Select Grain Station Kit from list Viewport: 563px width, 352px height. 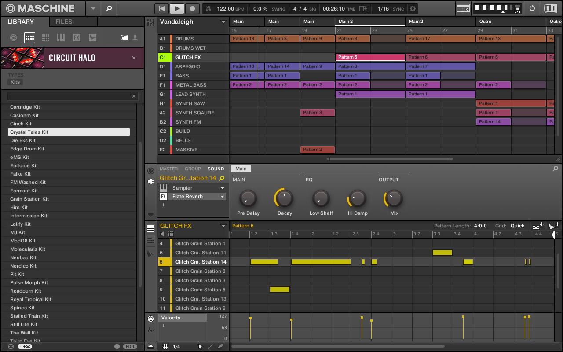[x=29, y=199]
